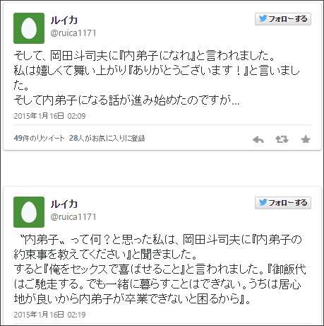The width and height of the screenshot is (324, 326).
Task: View the 49件のリツイート list
Action: click(39, 138)
